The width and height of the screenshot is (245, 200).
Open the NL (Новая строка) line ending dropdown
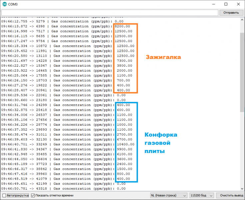pos(168,195)
